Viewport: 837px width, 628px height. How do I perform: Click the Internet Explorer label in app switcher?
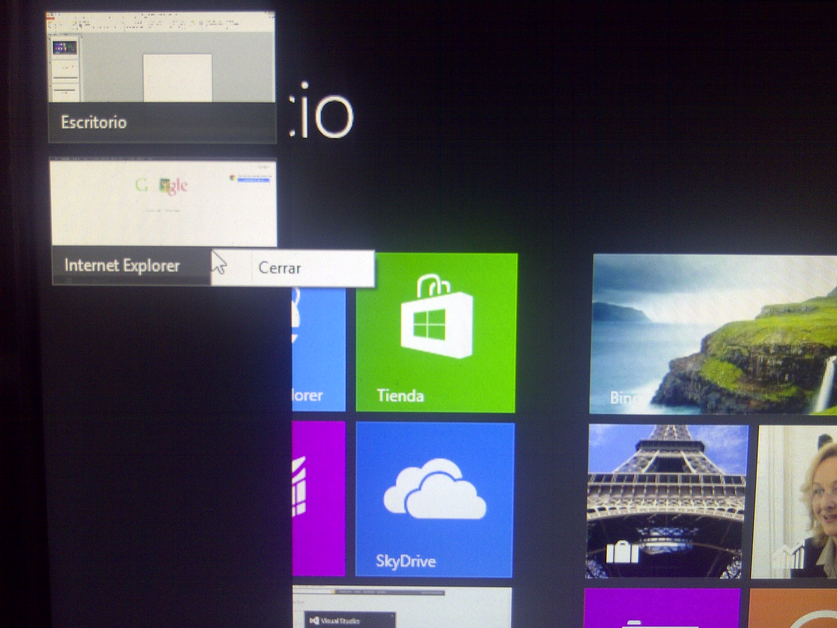click(122, 266)
